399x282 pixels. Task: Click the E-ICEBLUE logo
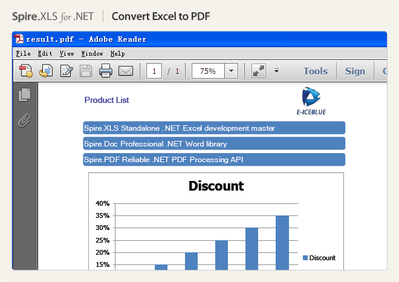tap(311, 101)
